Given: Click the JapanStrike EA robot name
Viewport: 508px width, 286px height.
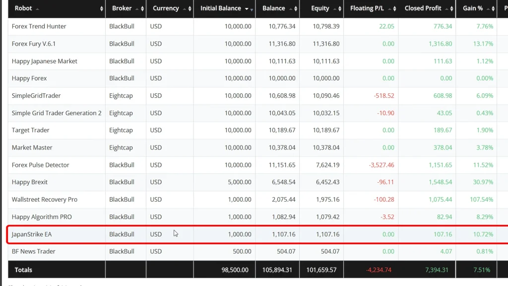Looking at the screenshot, I should [x=32, y=234].
